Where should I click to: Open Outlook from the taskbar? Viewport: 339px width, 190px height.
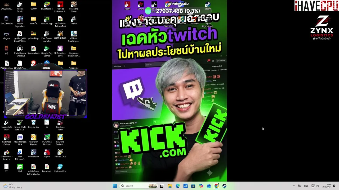point(209,186)
